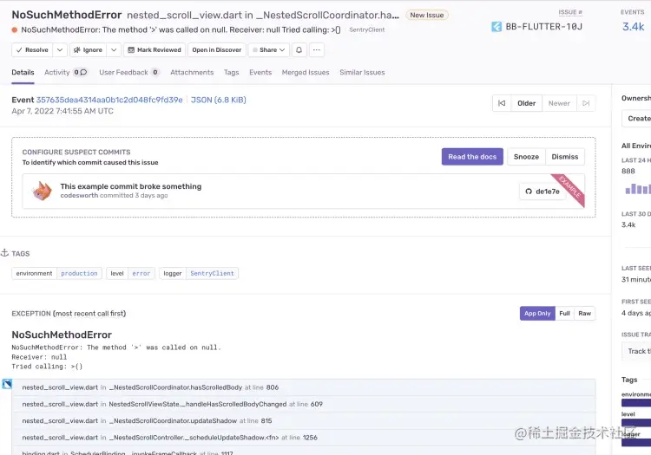Open in Discover
Image resolution: width=651 pixels, height=455 pixels.
click(x=217, y=49)
